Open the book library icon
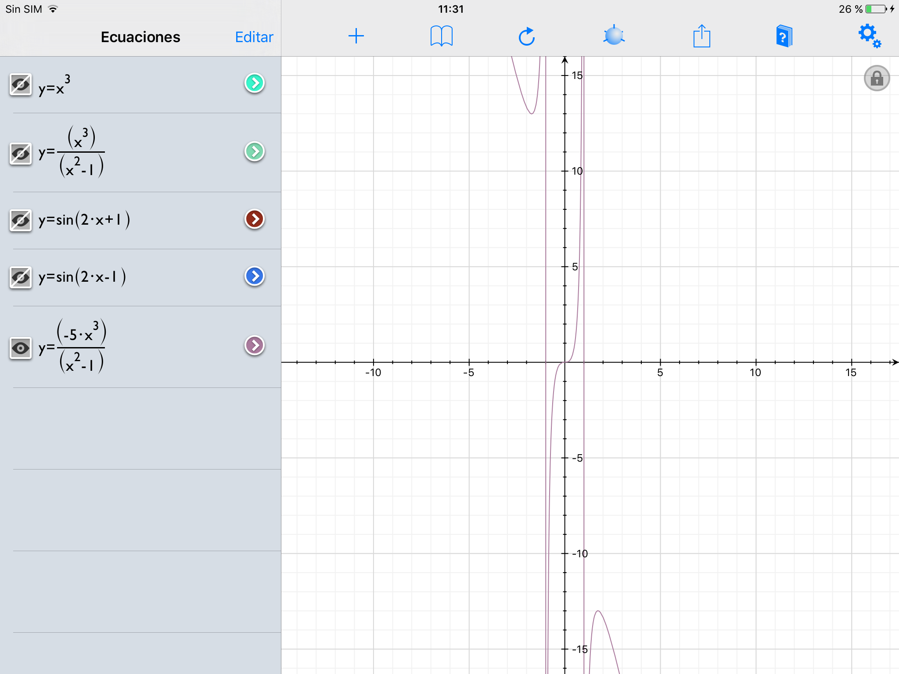The image size is (899, 674). pos(441,36)
